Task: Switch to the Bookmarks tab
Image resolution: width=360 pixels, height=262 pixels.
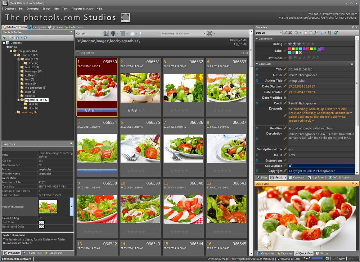Action: [53, 253]
